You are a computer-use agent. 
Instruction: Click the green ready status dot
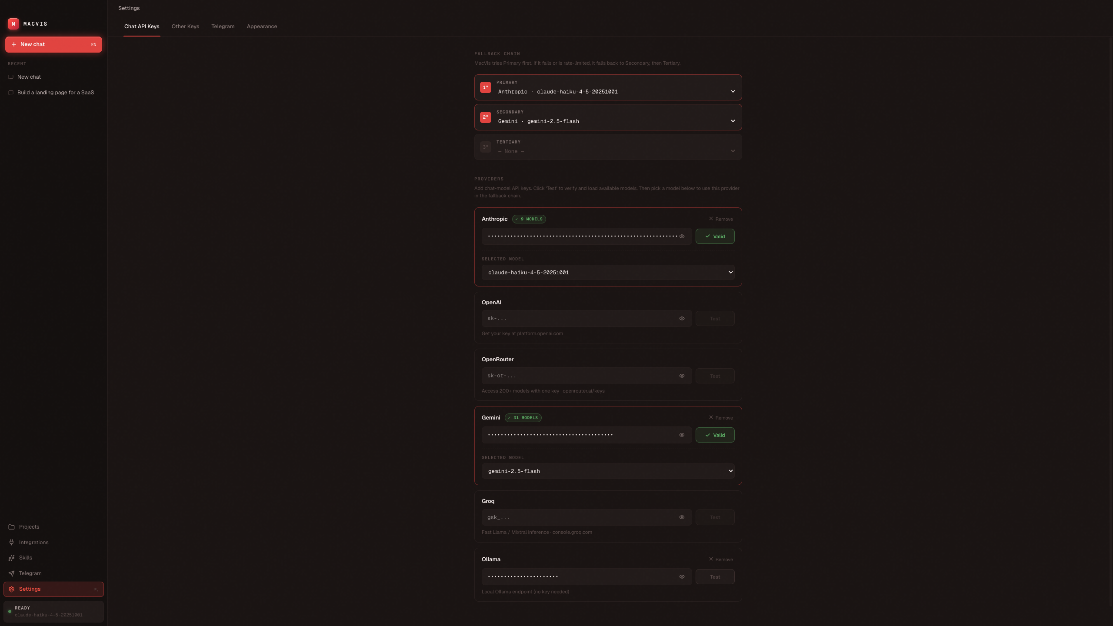[x=10, y=611]
